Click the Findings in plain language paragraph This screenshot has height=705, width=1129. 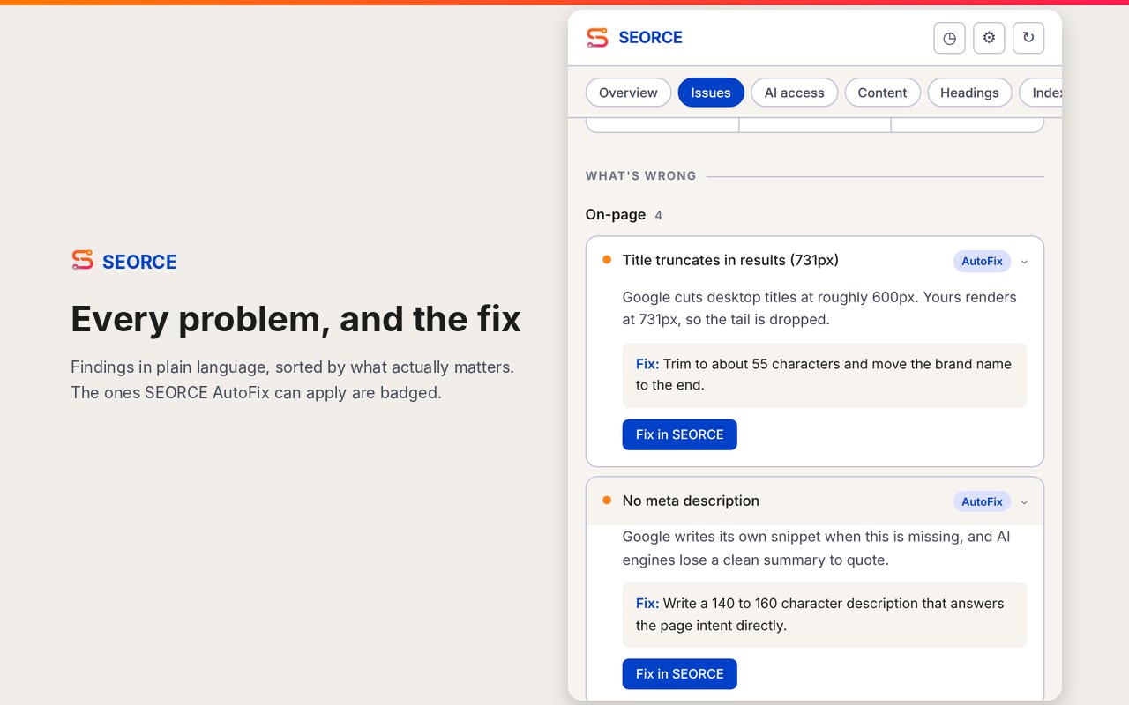(x=292, y=380)
